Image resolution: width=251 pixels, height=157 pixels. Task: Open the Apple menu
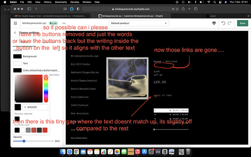coord(5,2)
